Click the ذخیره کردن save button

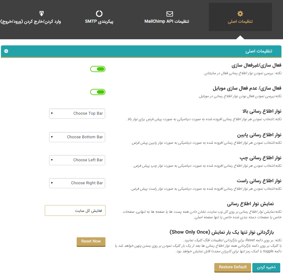266,267
